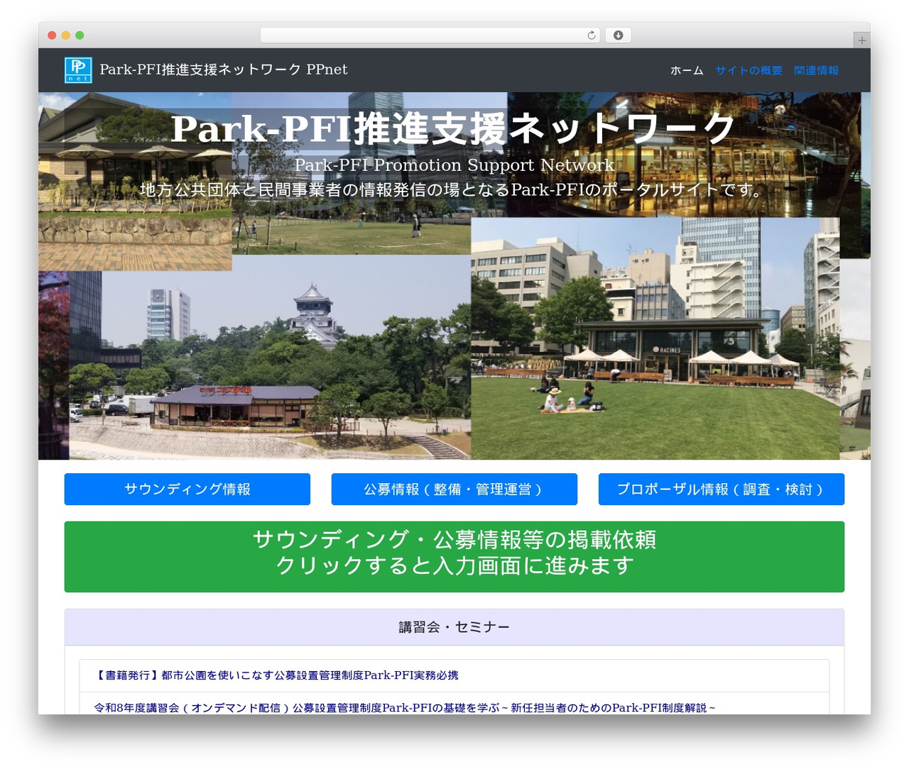This screenshot has width=909, height=769.
Task: Click the PPnet logo icon
Action: pos(78,70)
